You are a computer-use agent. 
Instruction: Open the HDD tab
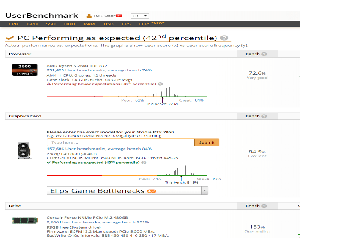(x=70, y=24)
